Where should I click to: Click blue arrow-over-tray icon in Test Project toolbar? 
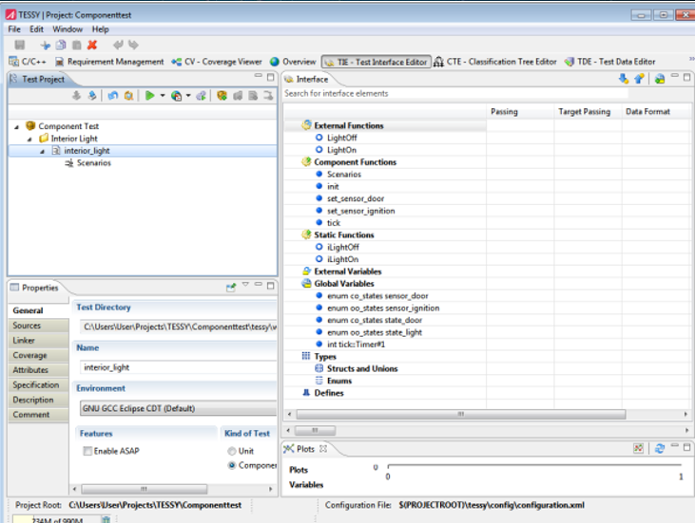(x=92, y=95)
